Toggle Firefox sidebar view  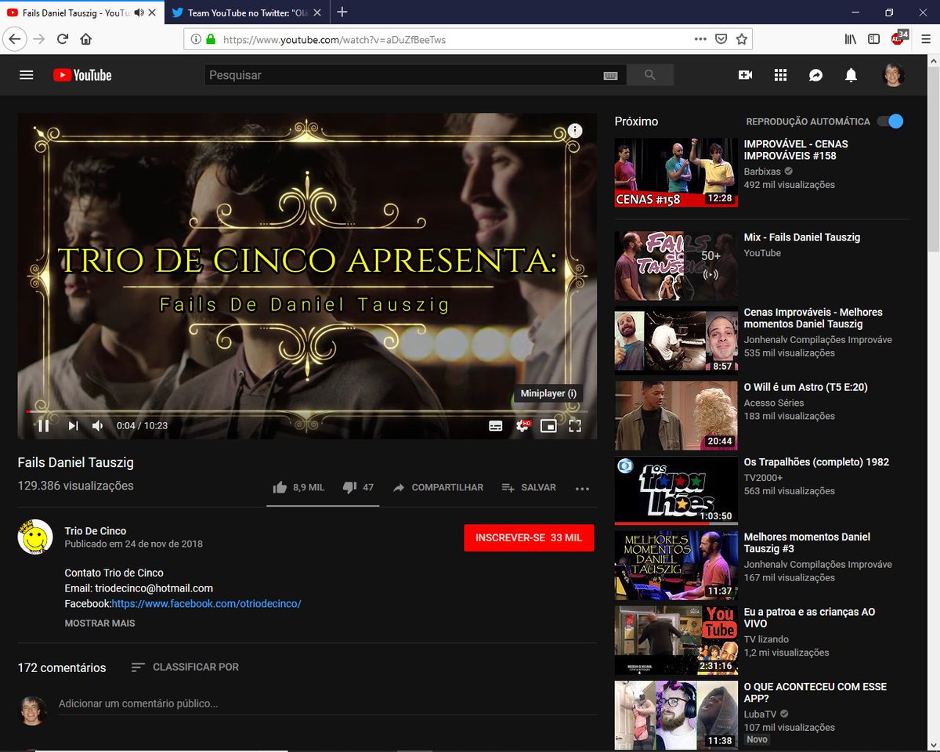(x=873, y=38)
